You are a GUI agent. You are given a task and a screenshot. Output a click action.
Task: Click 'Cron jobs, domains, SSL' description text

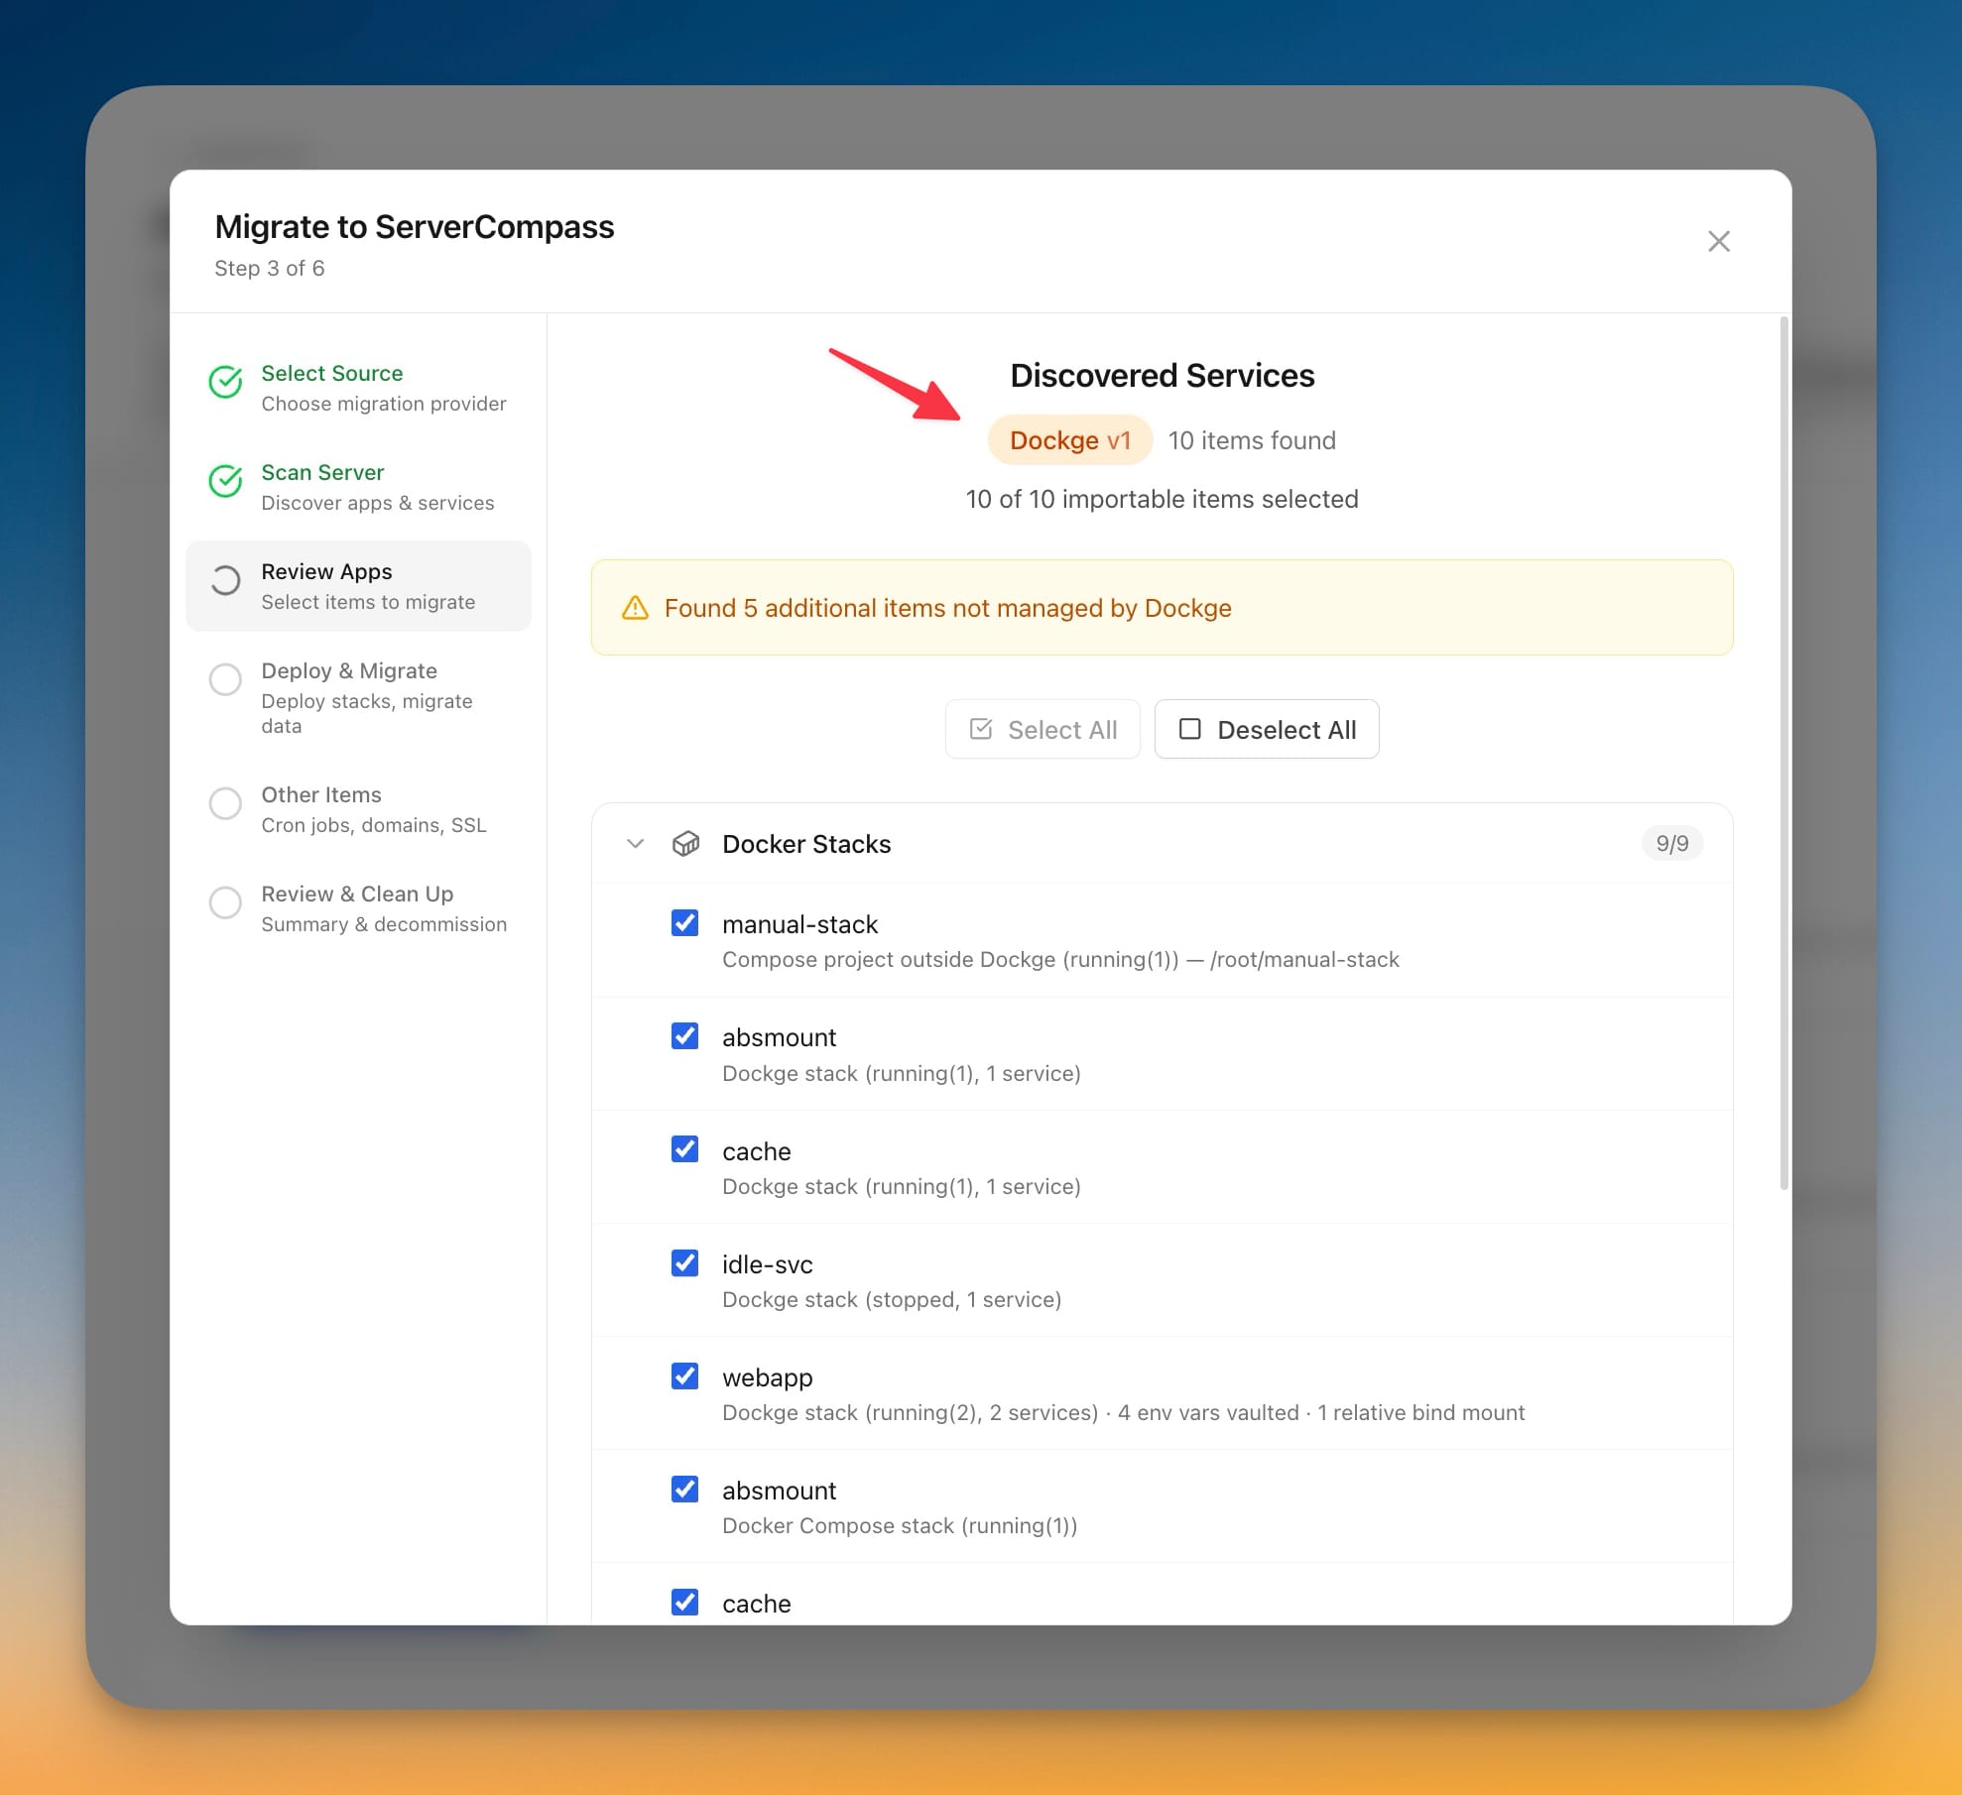374,826
